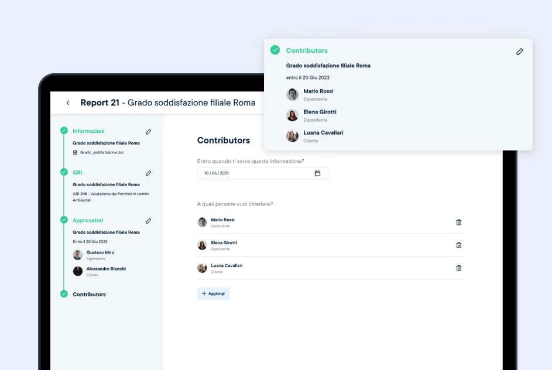Click the green check next to GRI

click(x=64, y=172)
